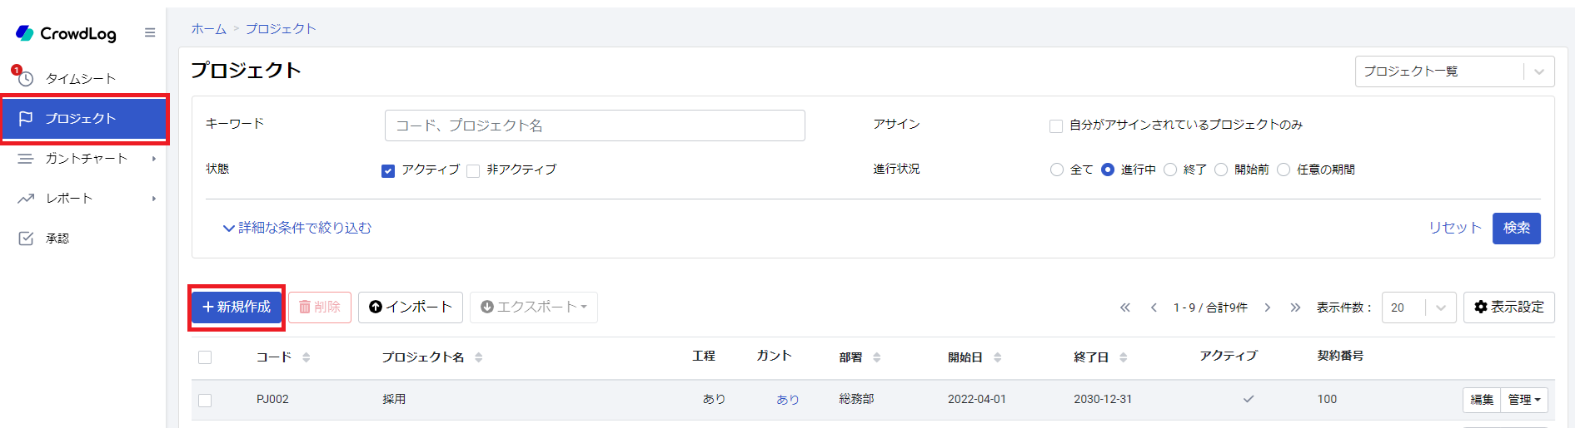Select the 終了 radio button

click(1170, 170)
